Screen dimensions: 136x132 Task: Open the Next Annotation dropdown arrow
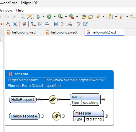[116, 17]
